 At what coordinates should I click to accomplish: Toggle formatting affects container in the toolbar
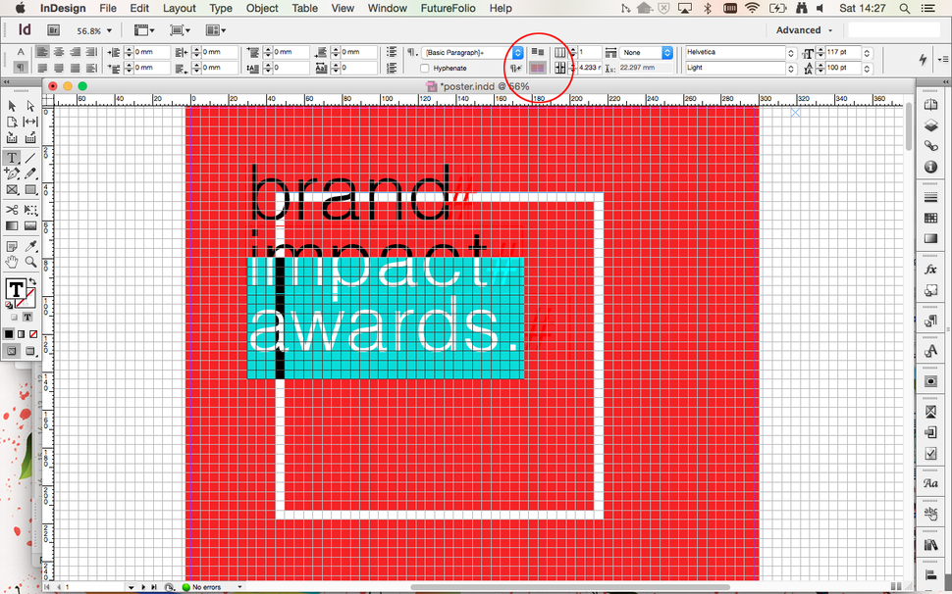click(x=12, y=319)
